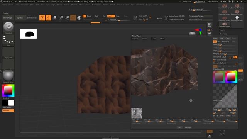Enable the Uv noise mode in NoiseMaker
The height and width of the screenshot is (139, 247).
218,42
